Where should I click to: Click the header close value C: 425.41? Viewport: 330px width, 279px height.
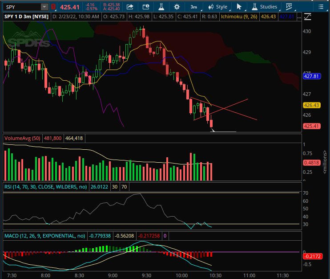(x=188, y=16)
